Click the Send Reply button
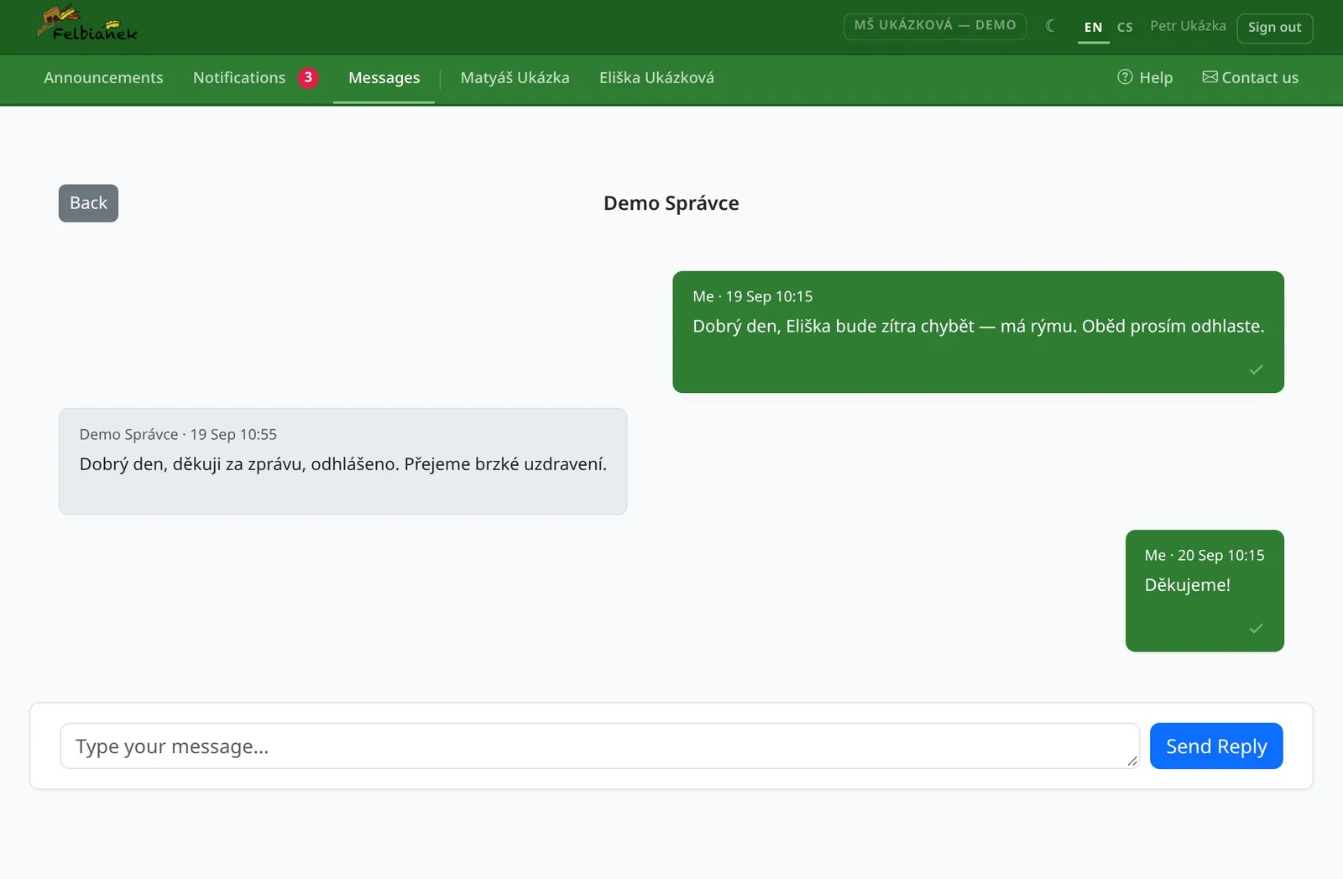The width and height of the screenshot is (1343, 879). coord(1216,746)
